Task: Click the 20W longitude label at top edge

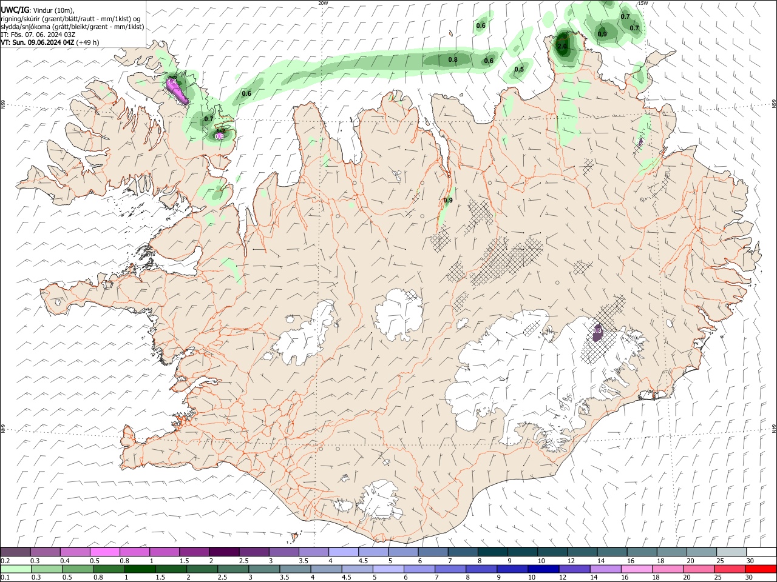Action: coord(323,3)
